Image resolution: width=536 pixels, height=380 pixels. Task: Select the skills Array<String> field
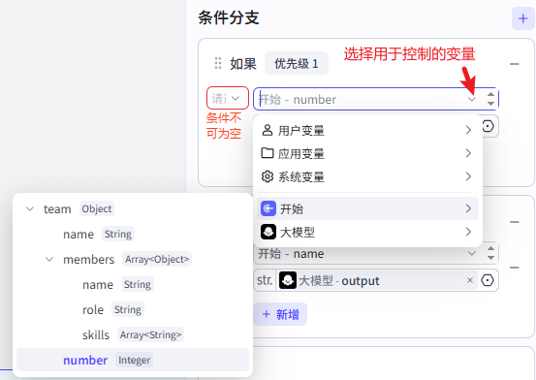pos(133,334)
